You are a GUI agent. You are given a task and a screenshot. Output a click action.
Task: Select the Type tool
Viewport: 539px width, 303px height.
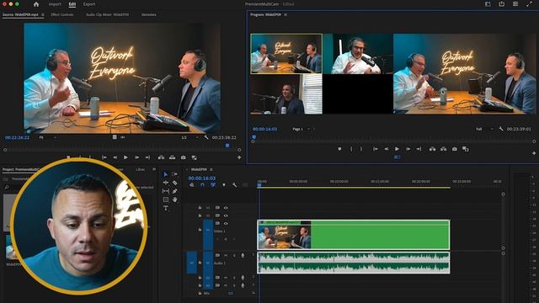(x=166, y=208)
